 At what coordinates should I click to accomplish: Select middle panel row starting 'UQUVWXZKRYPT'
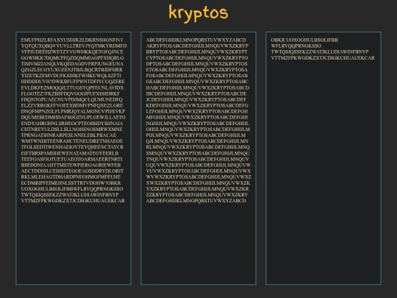(198, 165)
